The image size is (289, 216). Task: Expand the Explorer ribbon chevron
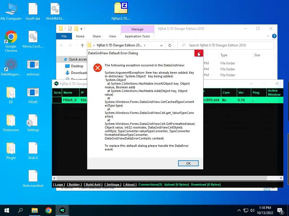(x=268, y=36)
